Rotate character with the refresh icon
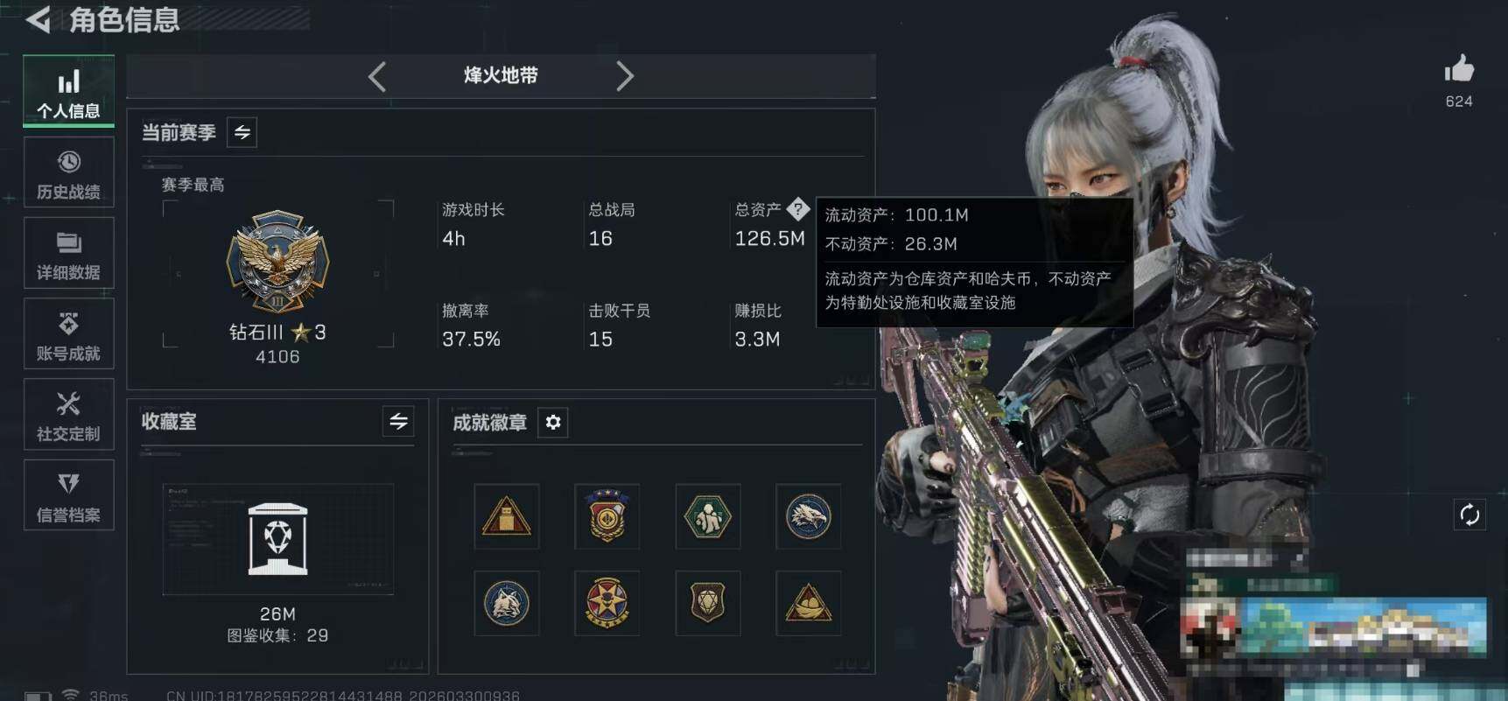 coord(1469,515)
